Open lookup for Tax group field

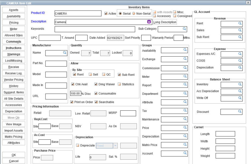[x=185, y=110]
